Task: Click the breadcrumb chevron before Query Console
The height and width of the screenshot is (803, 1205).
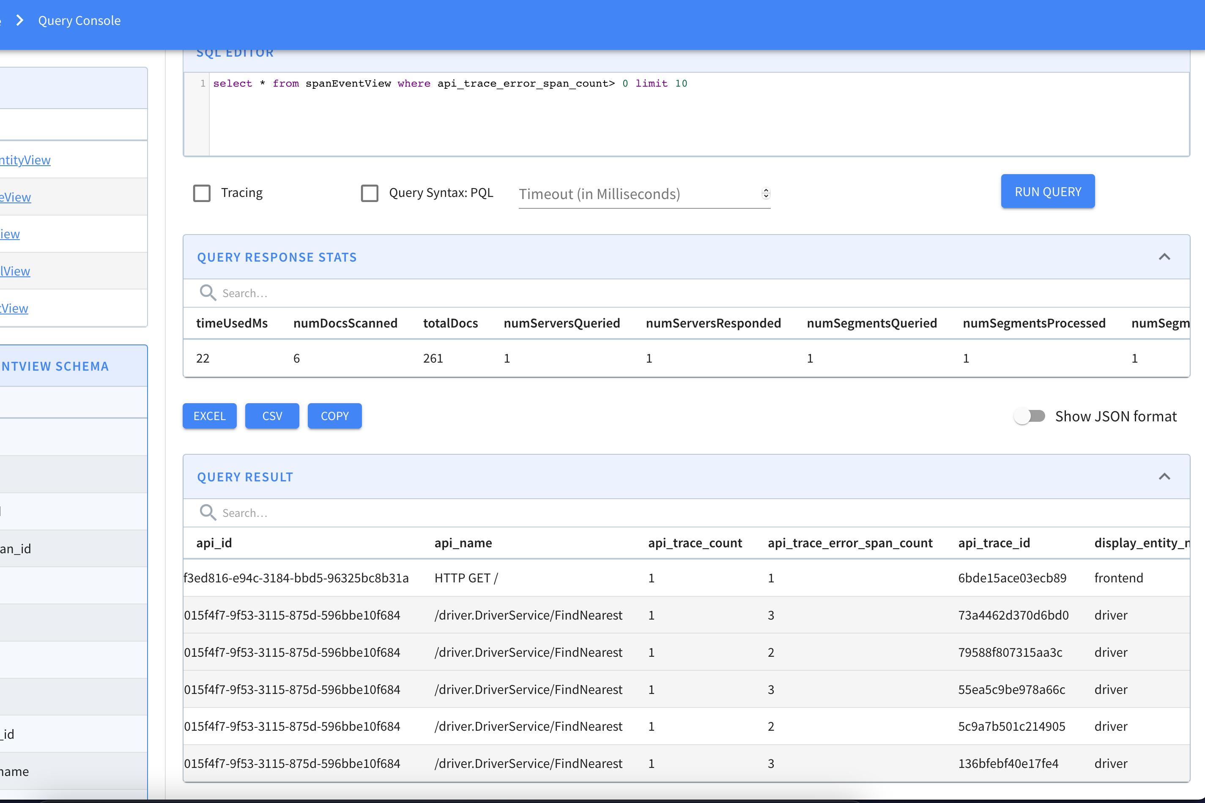Action: (x=20, y=20)
